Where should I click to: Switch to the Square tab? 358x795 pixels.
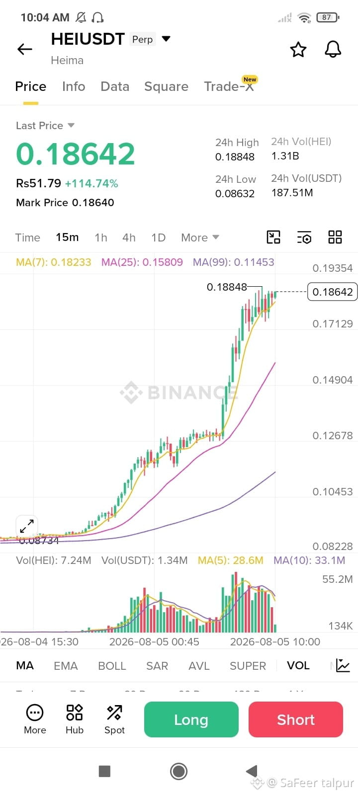[x=166, y=86]
